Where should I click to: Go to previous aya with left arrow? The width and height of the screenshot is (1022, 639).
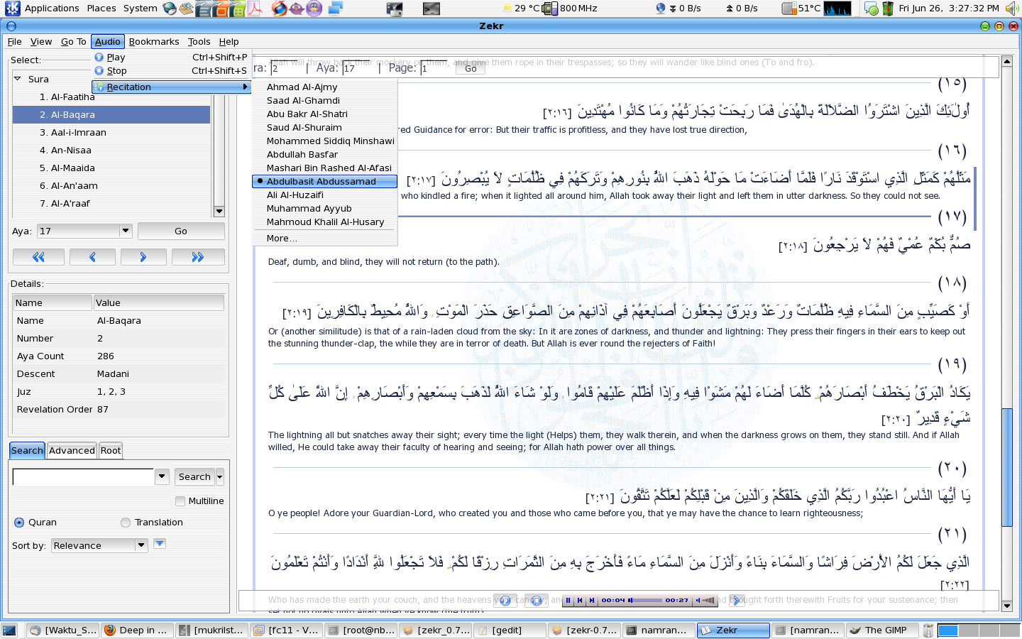[92, 257]
